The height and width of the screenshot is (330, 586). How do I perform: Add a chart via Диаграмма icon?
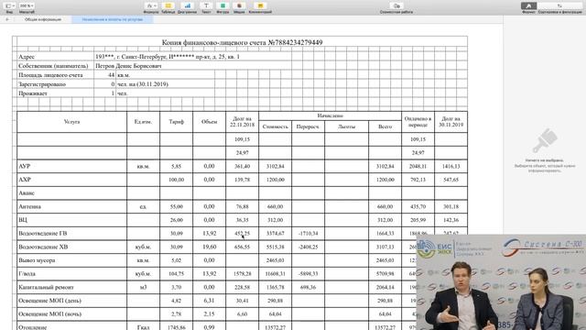187,6
